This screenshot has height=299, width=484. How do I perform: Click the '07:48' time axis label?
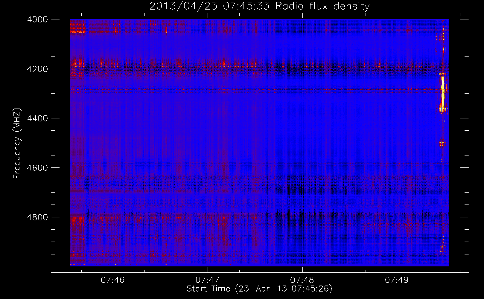coord(302,280)
